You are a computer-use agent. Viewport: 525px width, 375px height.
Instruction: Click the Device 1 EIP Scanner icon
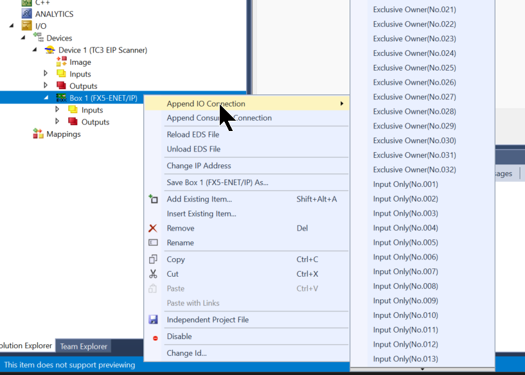[49, 50]
